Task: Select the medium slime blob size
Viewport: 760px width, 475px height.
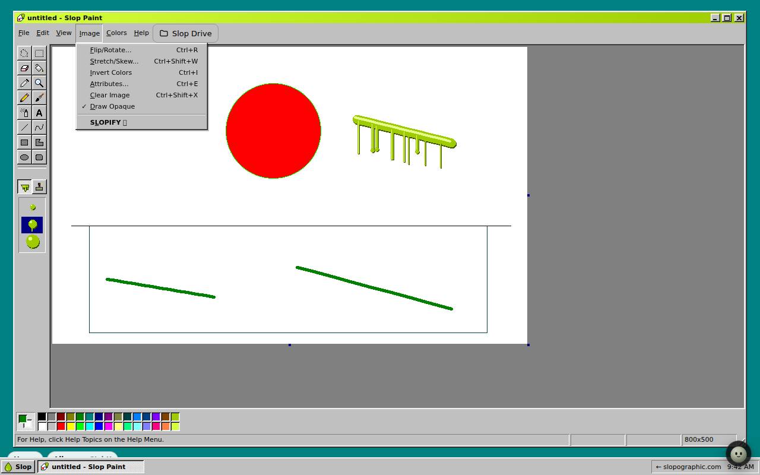Action: pyautogui.click(x=32, y=225)
